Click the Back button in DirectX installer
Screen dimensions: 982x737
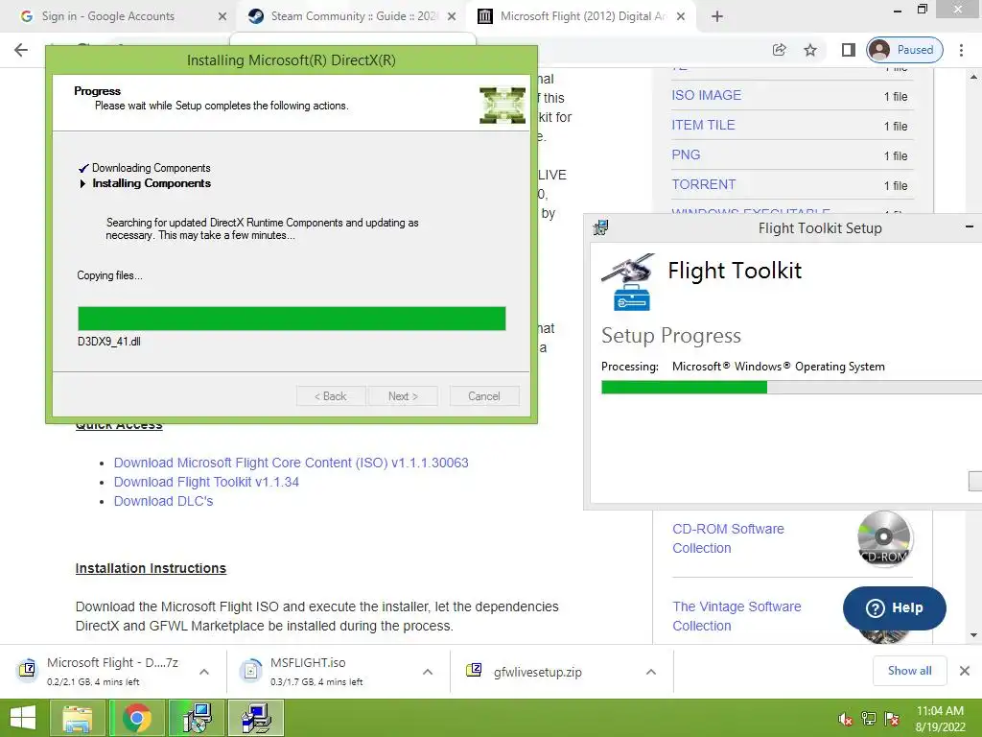(x=331, y=396)
